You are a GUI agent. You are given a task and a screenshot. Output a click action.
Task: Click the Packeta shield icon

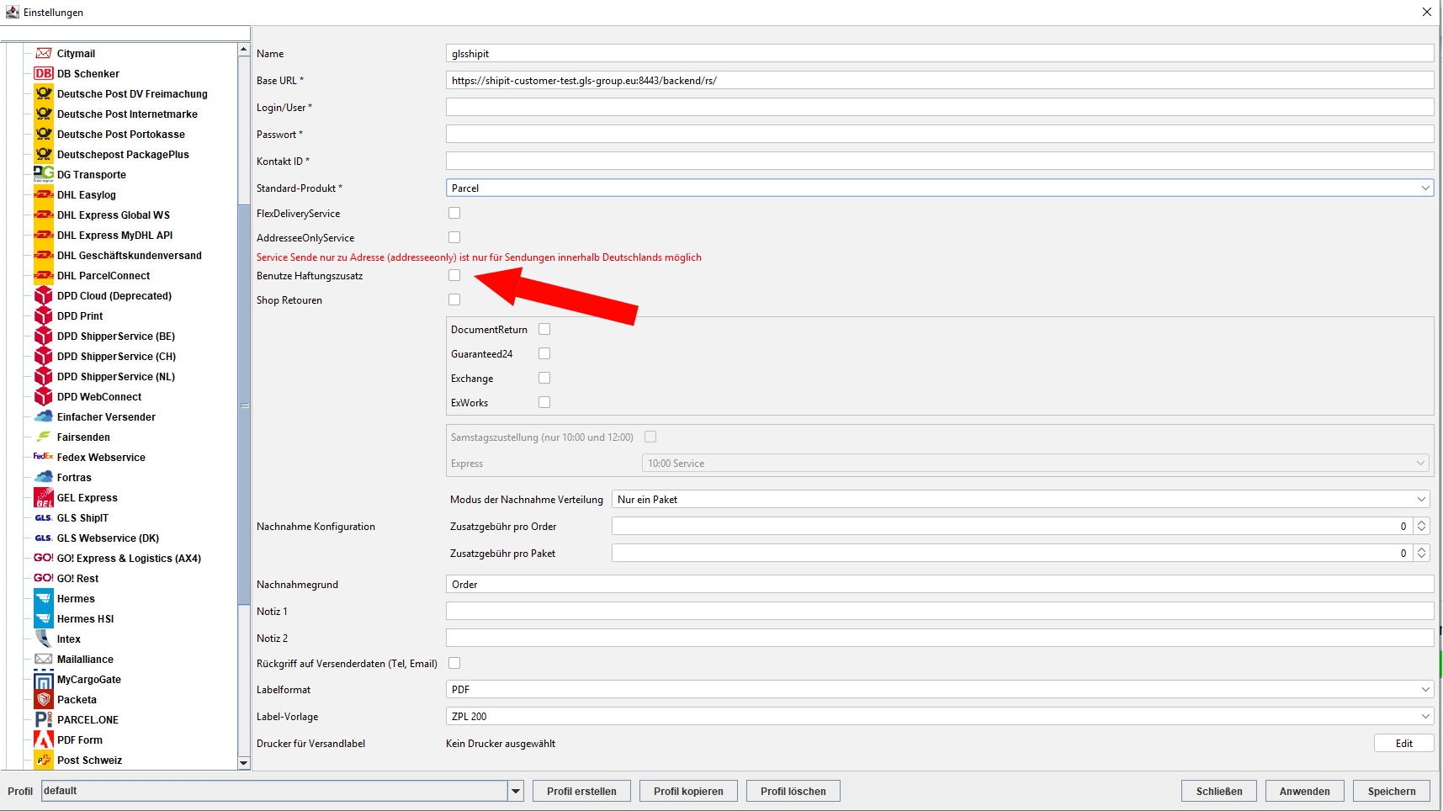pyautogui.click(x=44, y=699)
